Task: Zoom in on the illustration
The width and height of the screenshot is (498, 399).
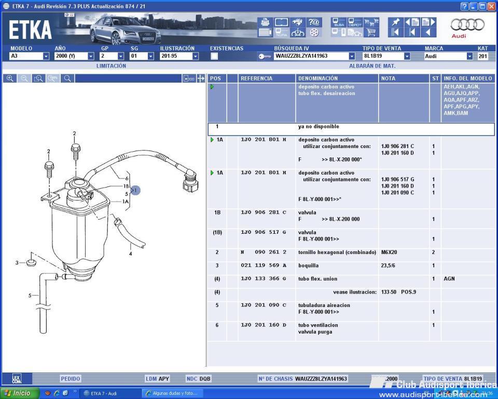Action: (x=10, y=78)
